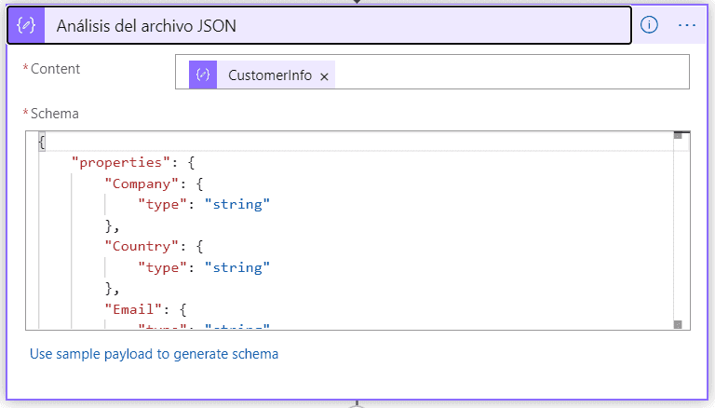
Task: Collapse the Análisis del archivo JSON title bar
Action: (x=319, y=25)
